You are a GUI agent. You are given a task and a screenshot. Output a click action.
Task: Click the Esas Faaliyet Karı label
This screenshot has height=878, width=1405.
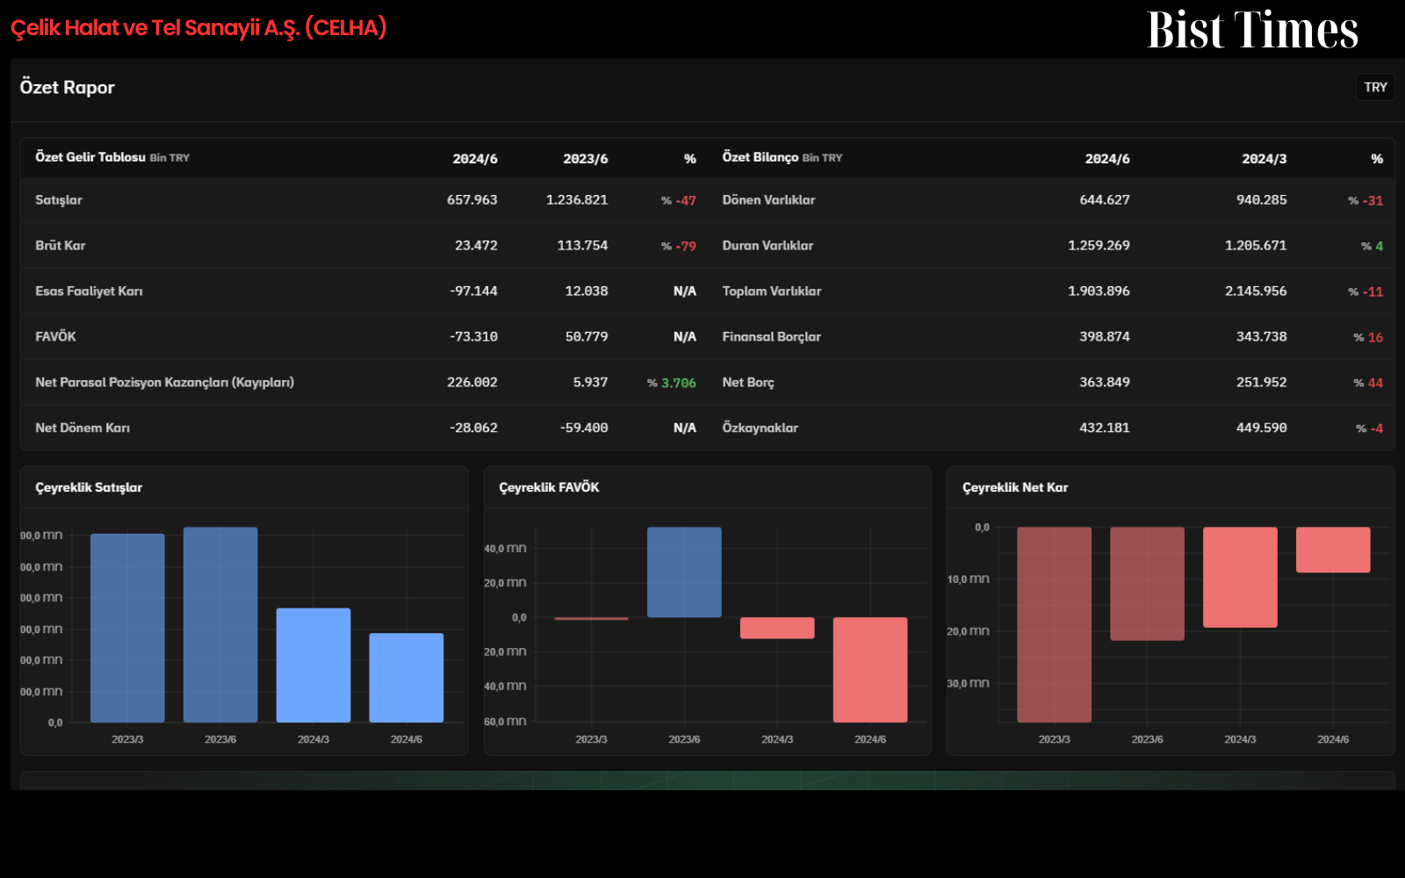89,291
